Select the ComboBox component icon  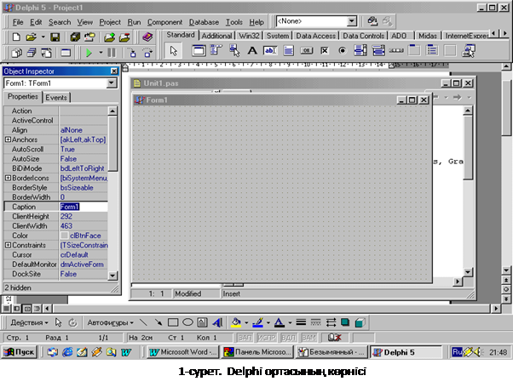[x=378, y=51]
